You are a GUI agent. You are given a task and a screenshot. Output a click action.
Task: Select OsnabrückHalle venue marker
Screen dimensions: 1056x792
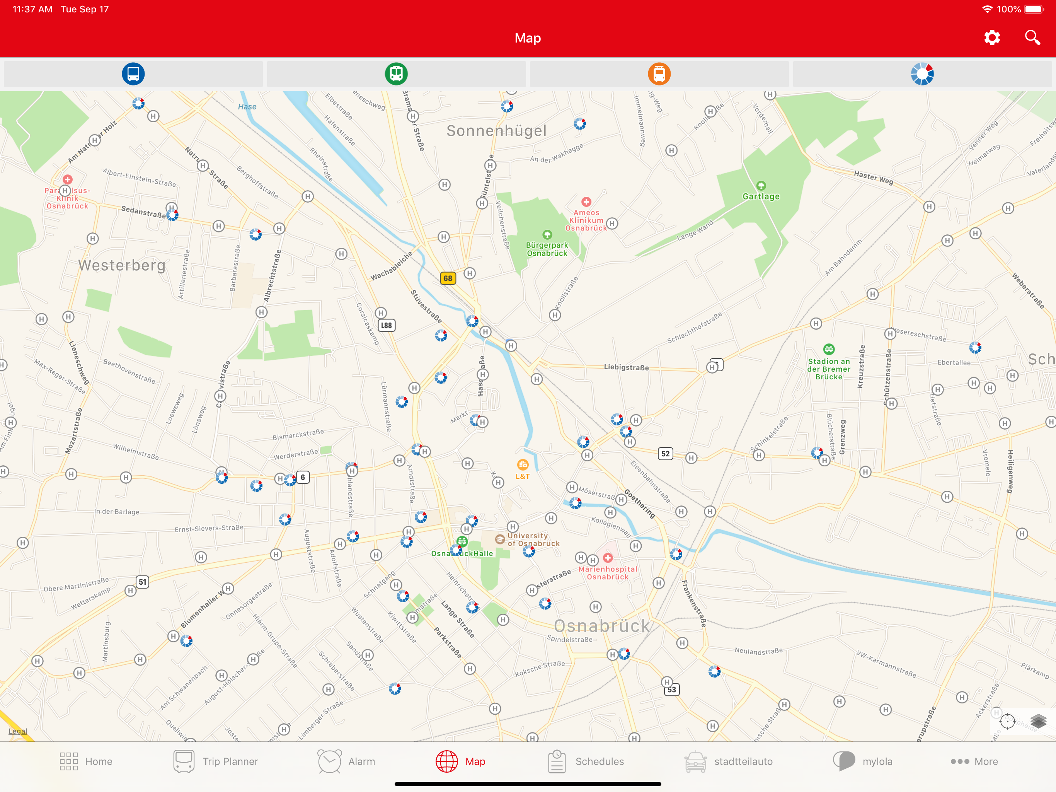[x=462, y=541]
